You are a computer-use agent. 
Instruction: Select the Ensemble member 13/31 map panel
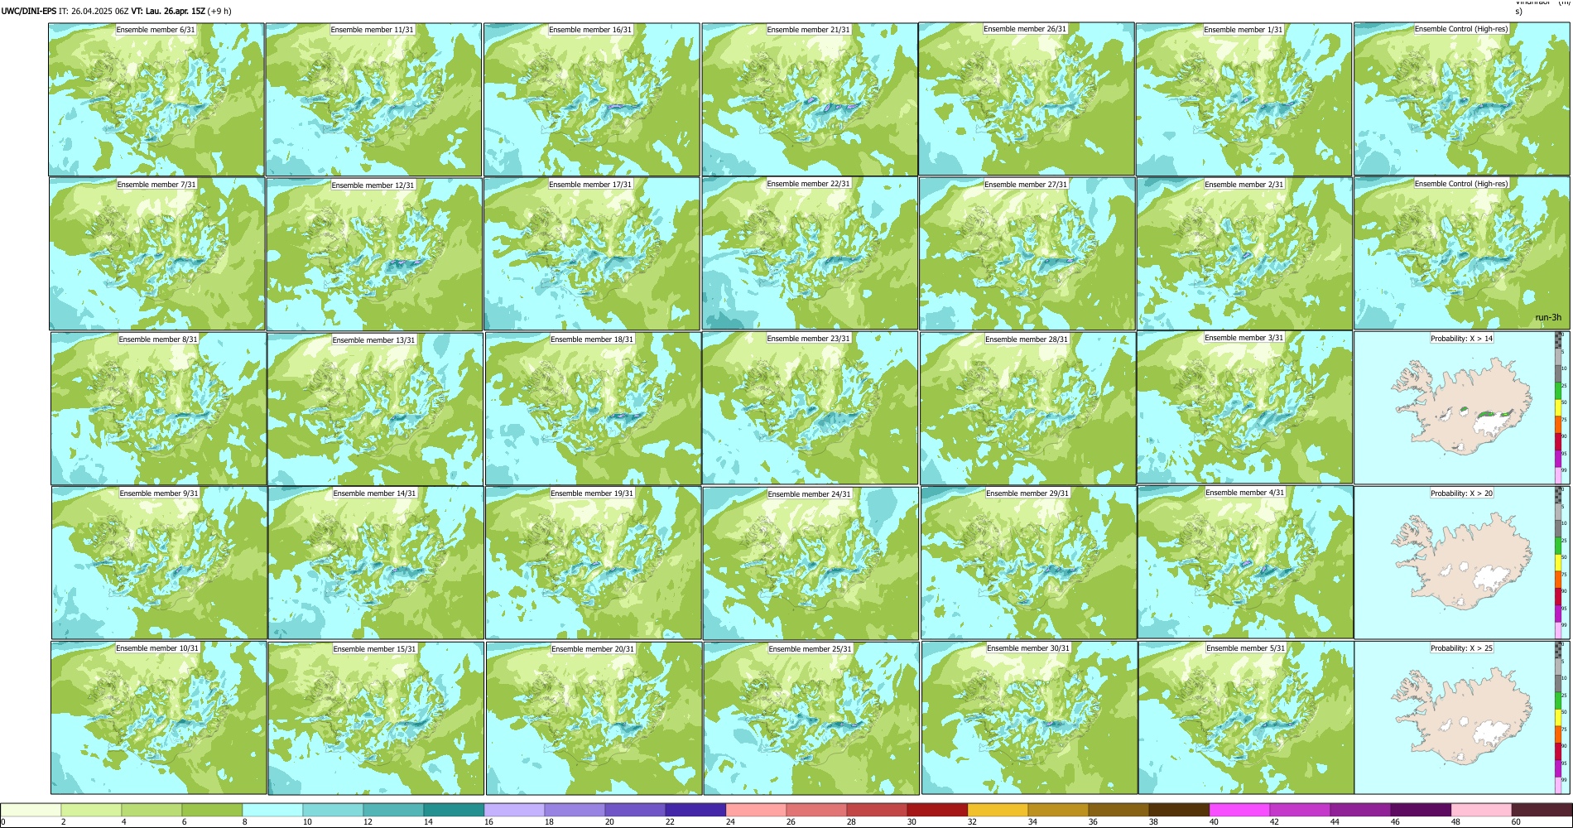[375, 408]
